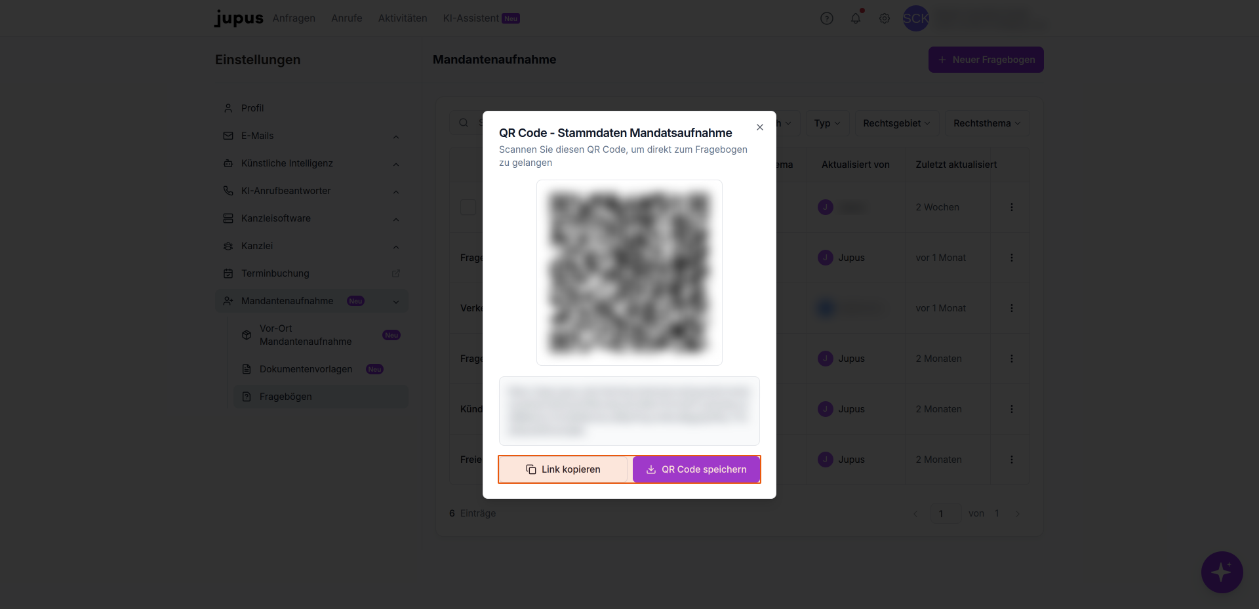1259x609 pixels.
Task: Expand the Kanzlei section chevron
Action: point(396,246)
